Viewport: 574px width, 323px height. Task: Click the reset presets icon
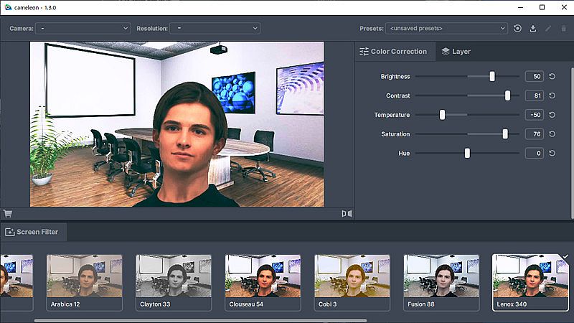pos(518,29)
